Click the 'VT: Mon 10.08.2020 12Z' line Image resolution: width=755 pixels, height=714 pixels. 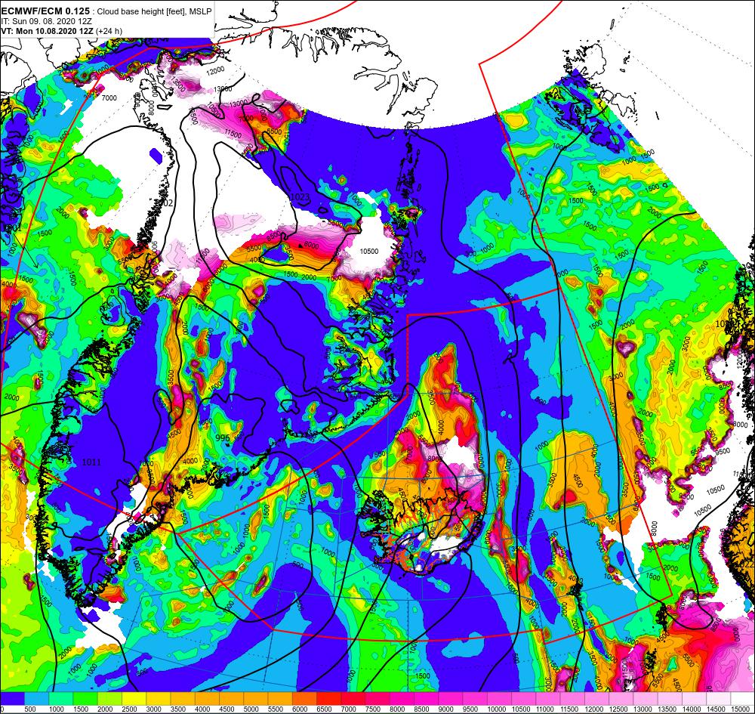tap(47, 31)
